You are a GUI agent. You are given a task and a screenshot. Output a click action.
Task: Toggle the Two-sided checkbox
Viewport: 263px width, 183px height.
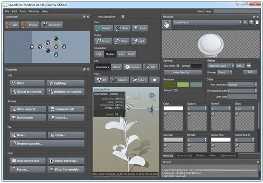click(178, 66)
